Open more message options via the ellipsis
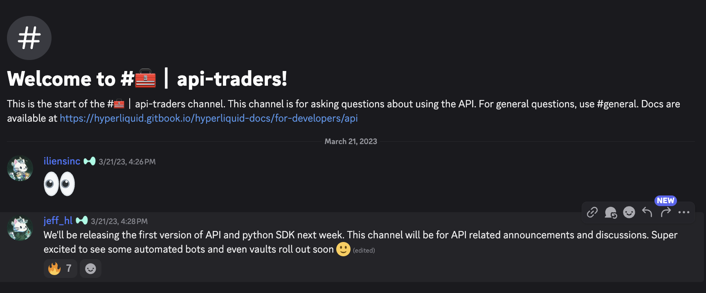 coord(684,212)
